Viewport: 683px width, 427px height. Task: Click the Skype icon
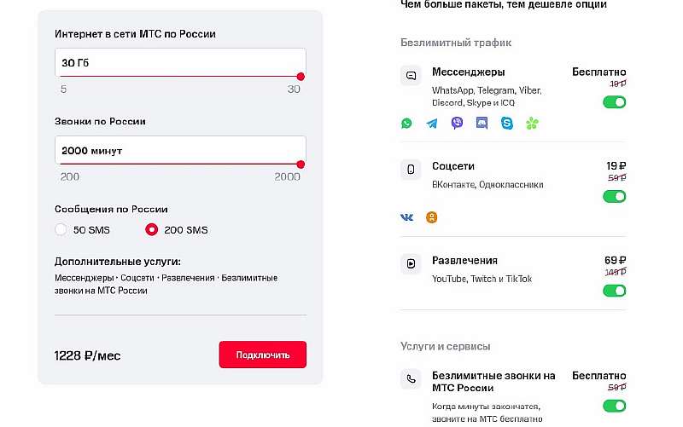coord(507,123)
